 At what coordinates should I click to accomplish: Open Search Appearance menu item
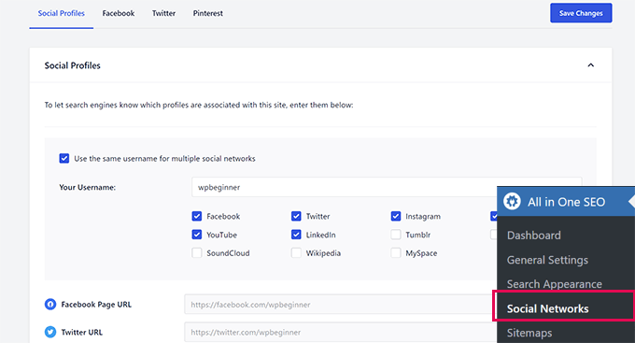coord(555,284)
